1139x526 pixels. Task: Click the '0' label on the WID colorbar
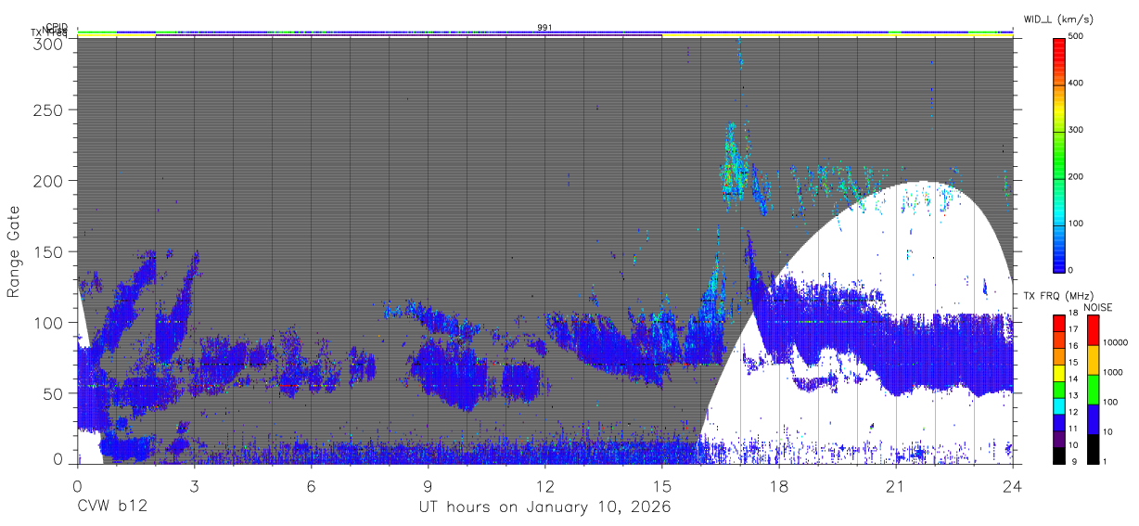pos(1072,270)
